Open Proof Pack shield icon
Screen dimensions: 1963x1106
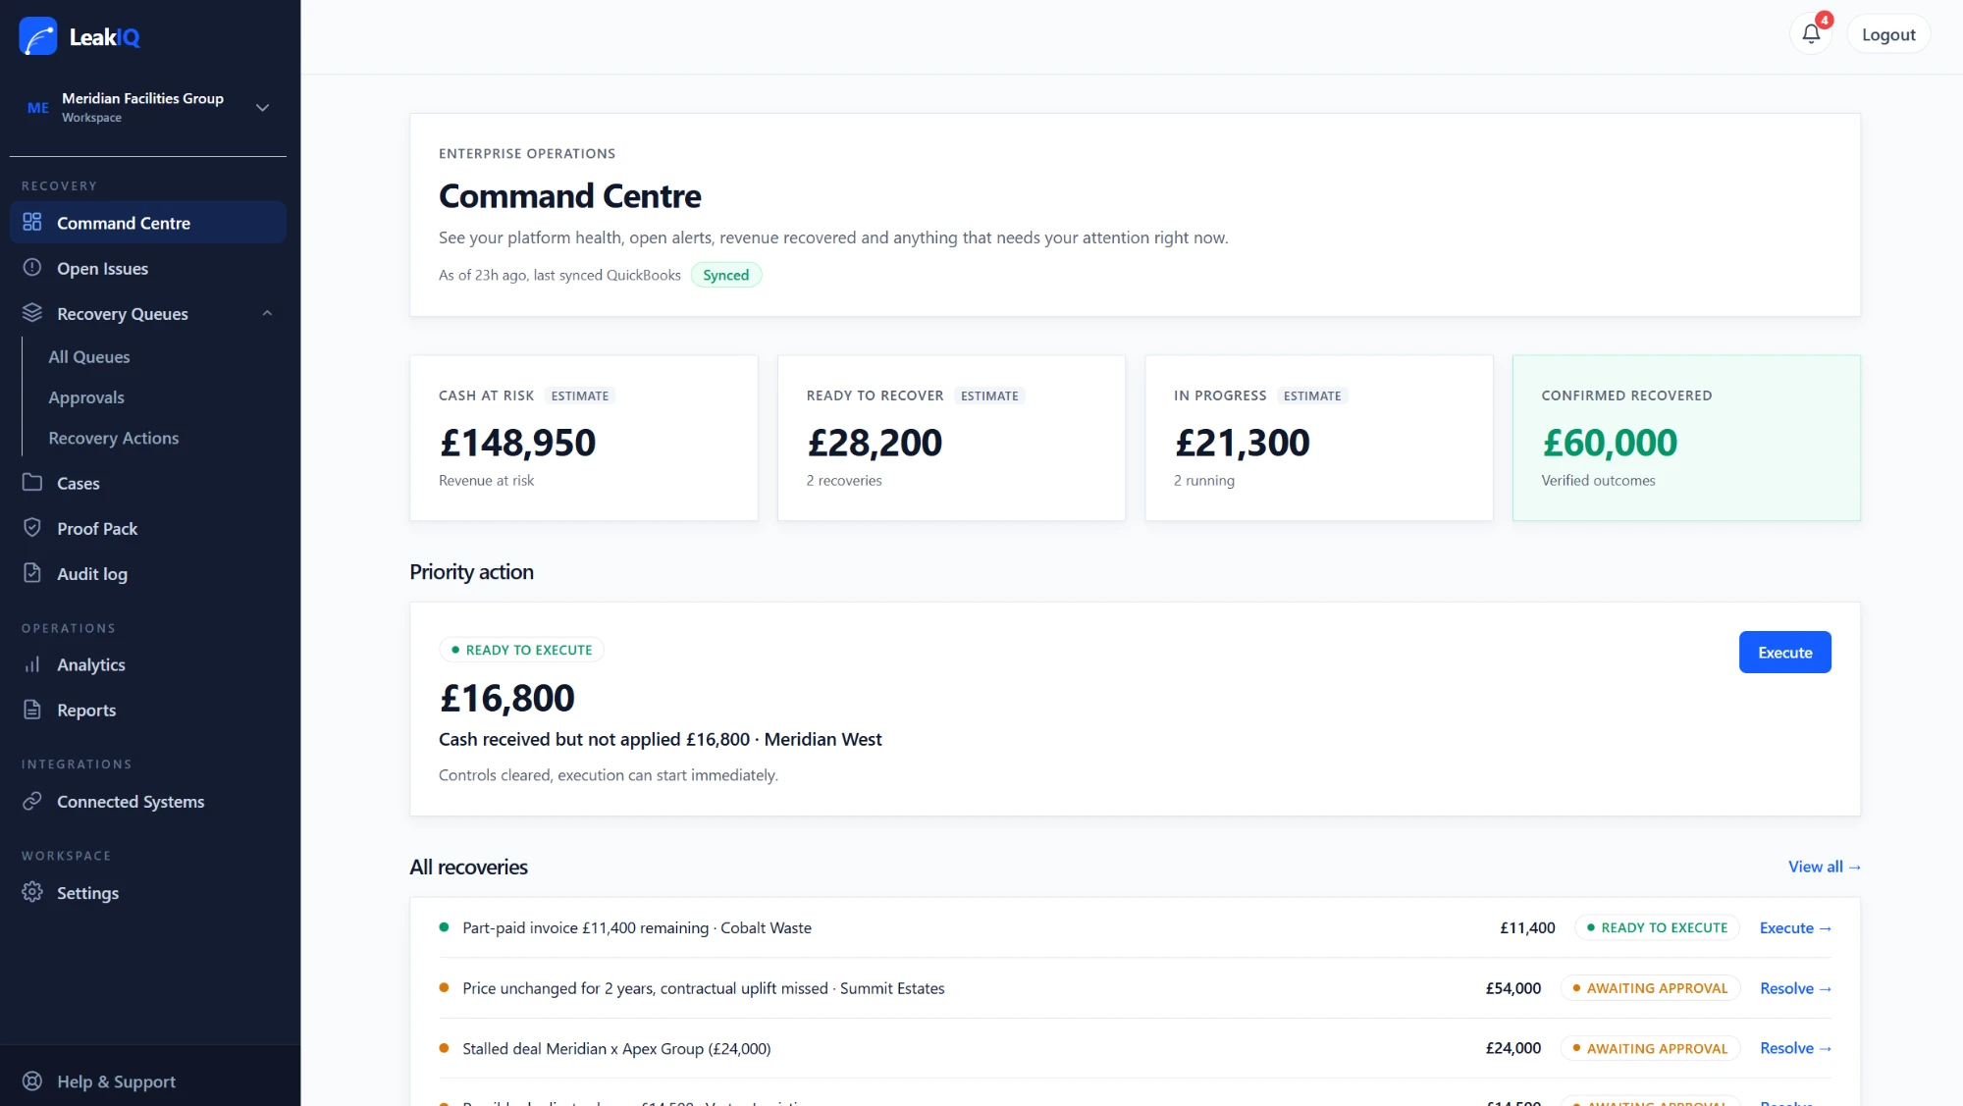(x=32, y=528)
